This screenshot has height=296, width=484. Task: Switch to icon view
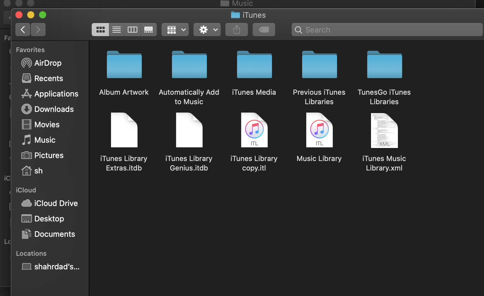[x=100, y=30]
